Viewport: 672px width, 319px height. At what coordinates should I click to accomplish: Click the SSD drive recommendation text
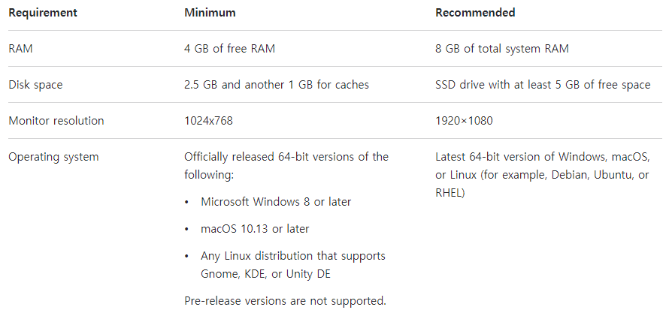pos(543,85)
